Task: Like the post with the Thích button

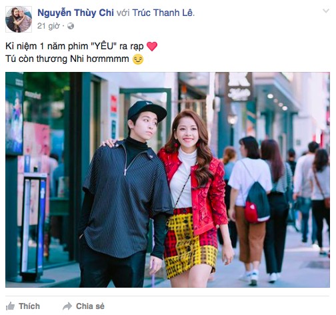Action: click(23, 306)
